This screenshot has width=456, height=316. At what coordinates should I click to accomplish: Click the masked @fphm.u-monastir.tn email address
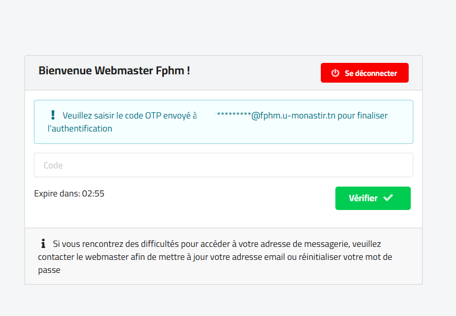coord(276,116)
